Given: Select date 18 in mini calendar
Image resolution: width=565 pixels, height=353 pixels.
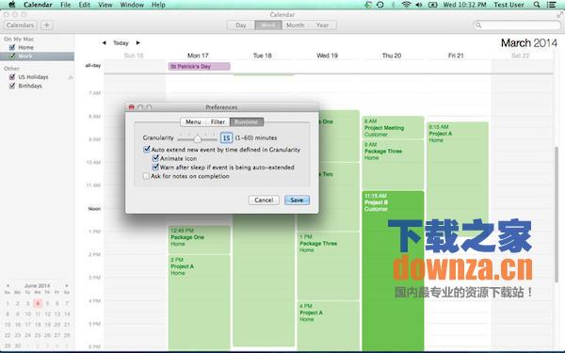Looking at the screenshot, I should click(x=38, y=325).
